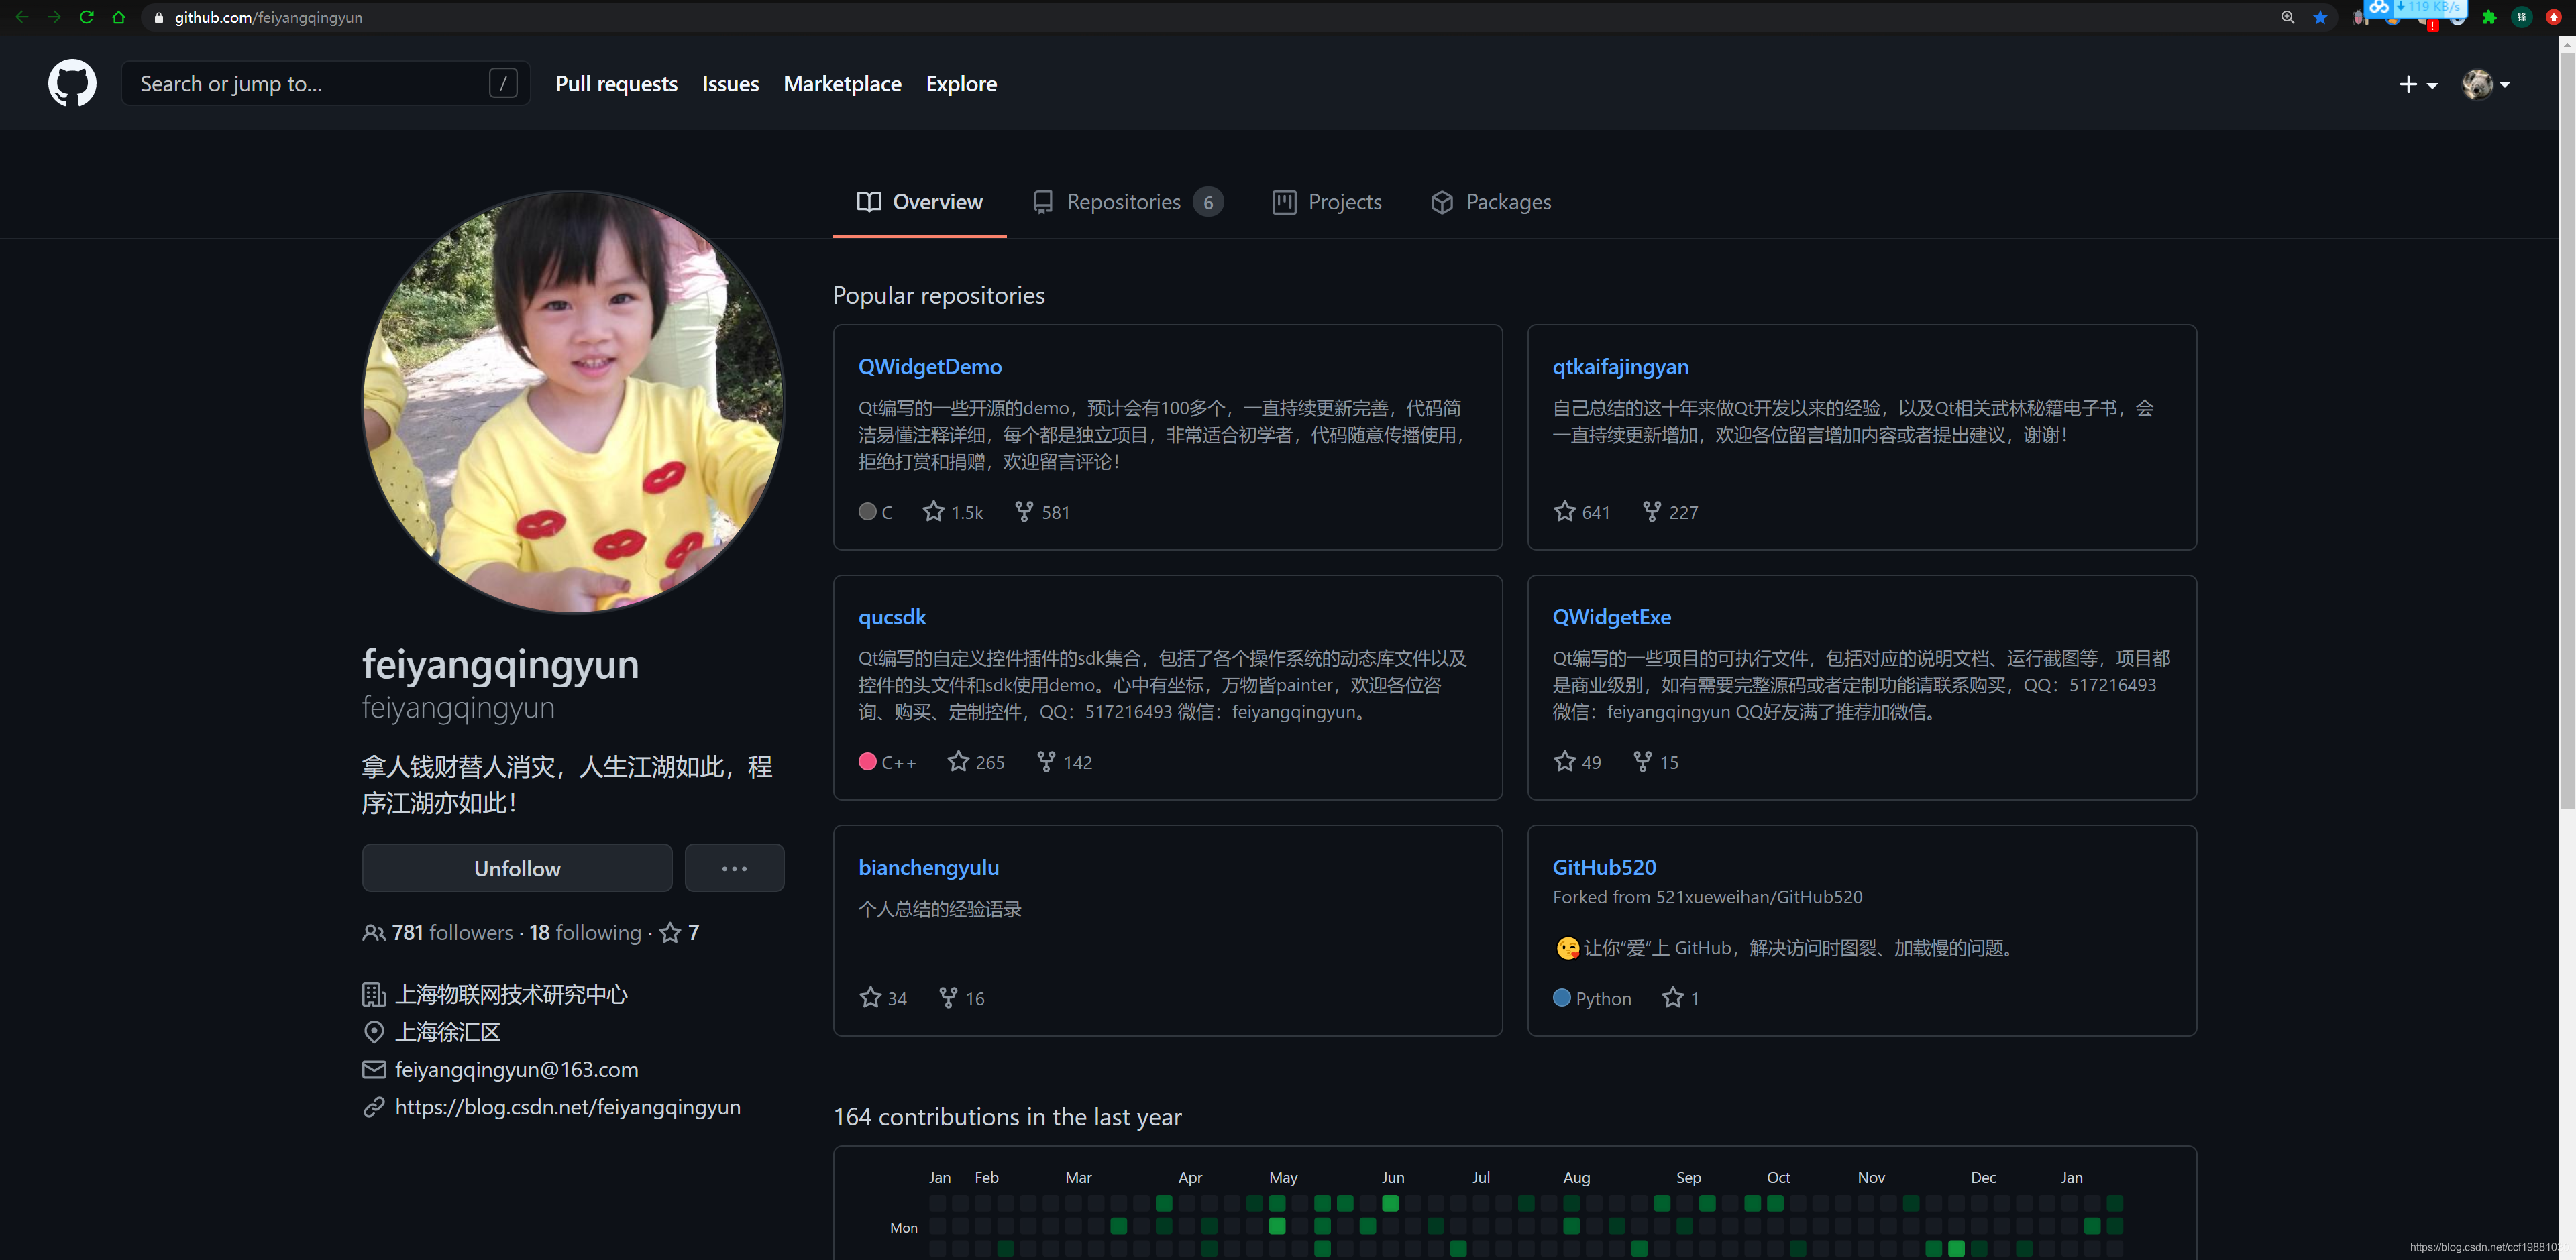Toggle Unfollow for feiyangqingyun
The height and width of the screenshot is (1260, 2576).
517,868
